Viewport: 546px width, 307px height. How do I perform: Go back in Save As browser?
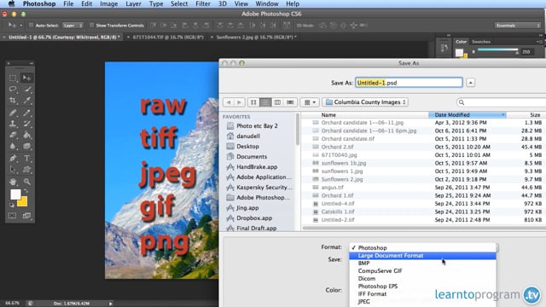229,102
